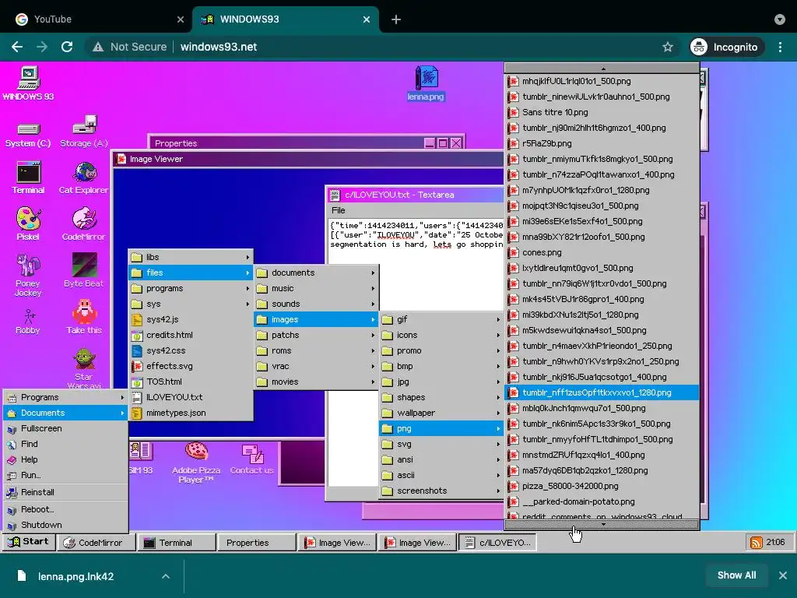The image size is (797, 598).
Task: Open Star Wars.avi desktop icon
Action: pyautogui.click(x=84, y=368)
